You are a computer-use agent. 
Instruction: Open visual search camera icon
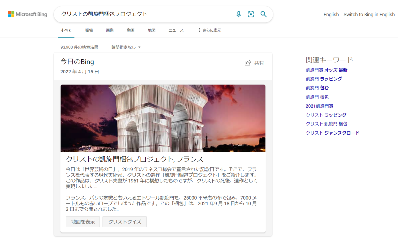[251, 14]
